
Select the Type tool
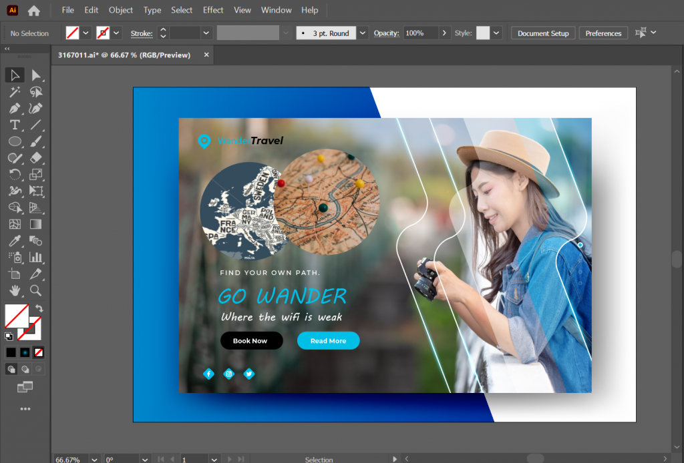(x=15, y=125)
